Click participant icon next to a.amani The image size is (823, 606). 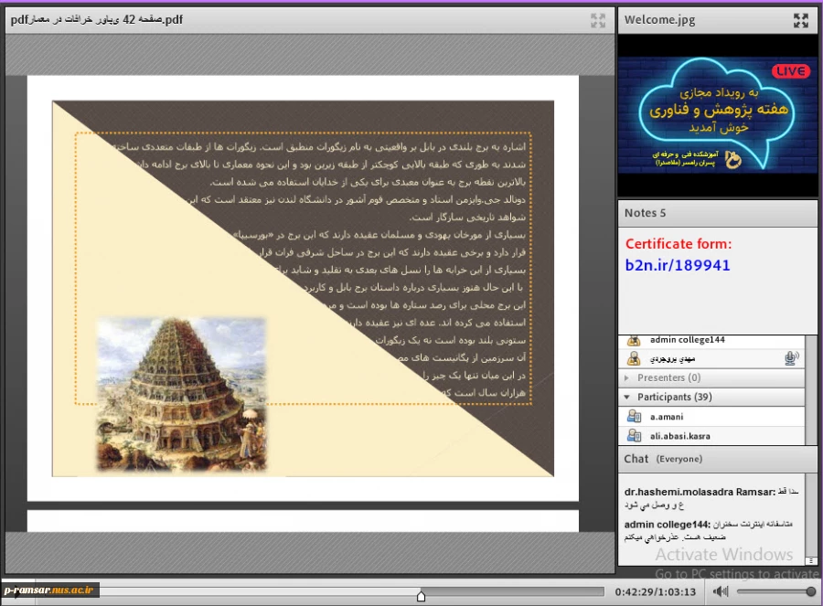pyautogui.click(x=634, y=417)
